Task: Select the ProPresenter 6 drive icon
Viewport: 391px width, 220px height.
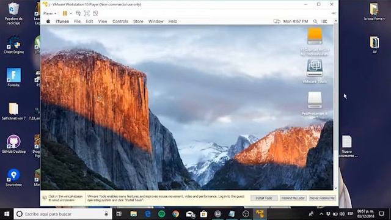Action: [x=315, y=100]
